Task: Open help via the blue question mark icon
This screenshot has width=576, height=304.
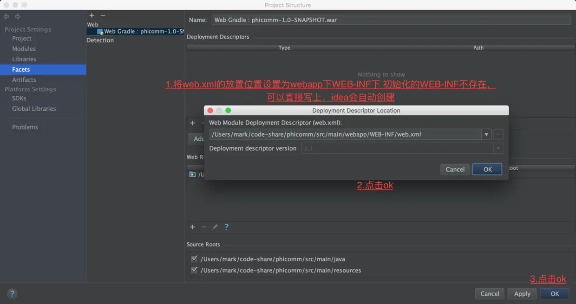Action: (x=227, y=227)
